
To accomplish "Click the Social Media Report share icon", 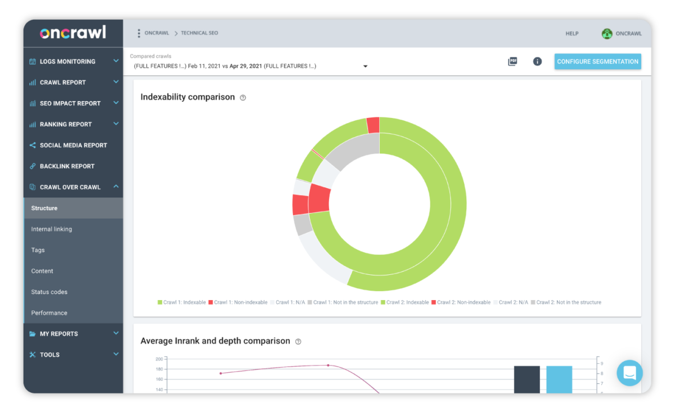I will click(x=33, y=145).
